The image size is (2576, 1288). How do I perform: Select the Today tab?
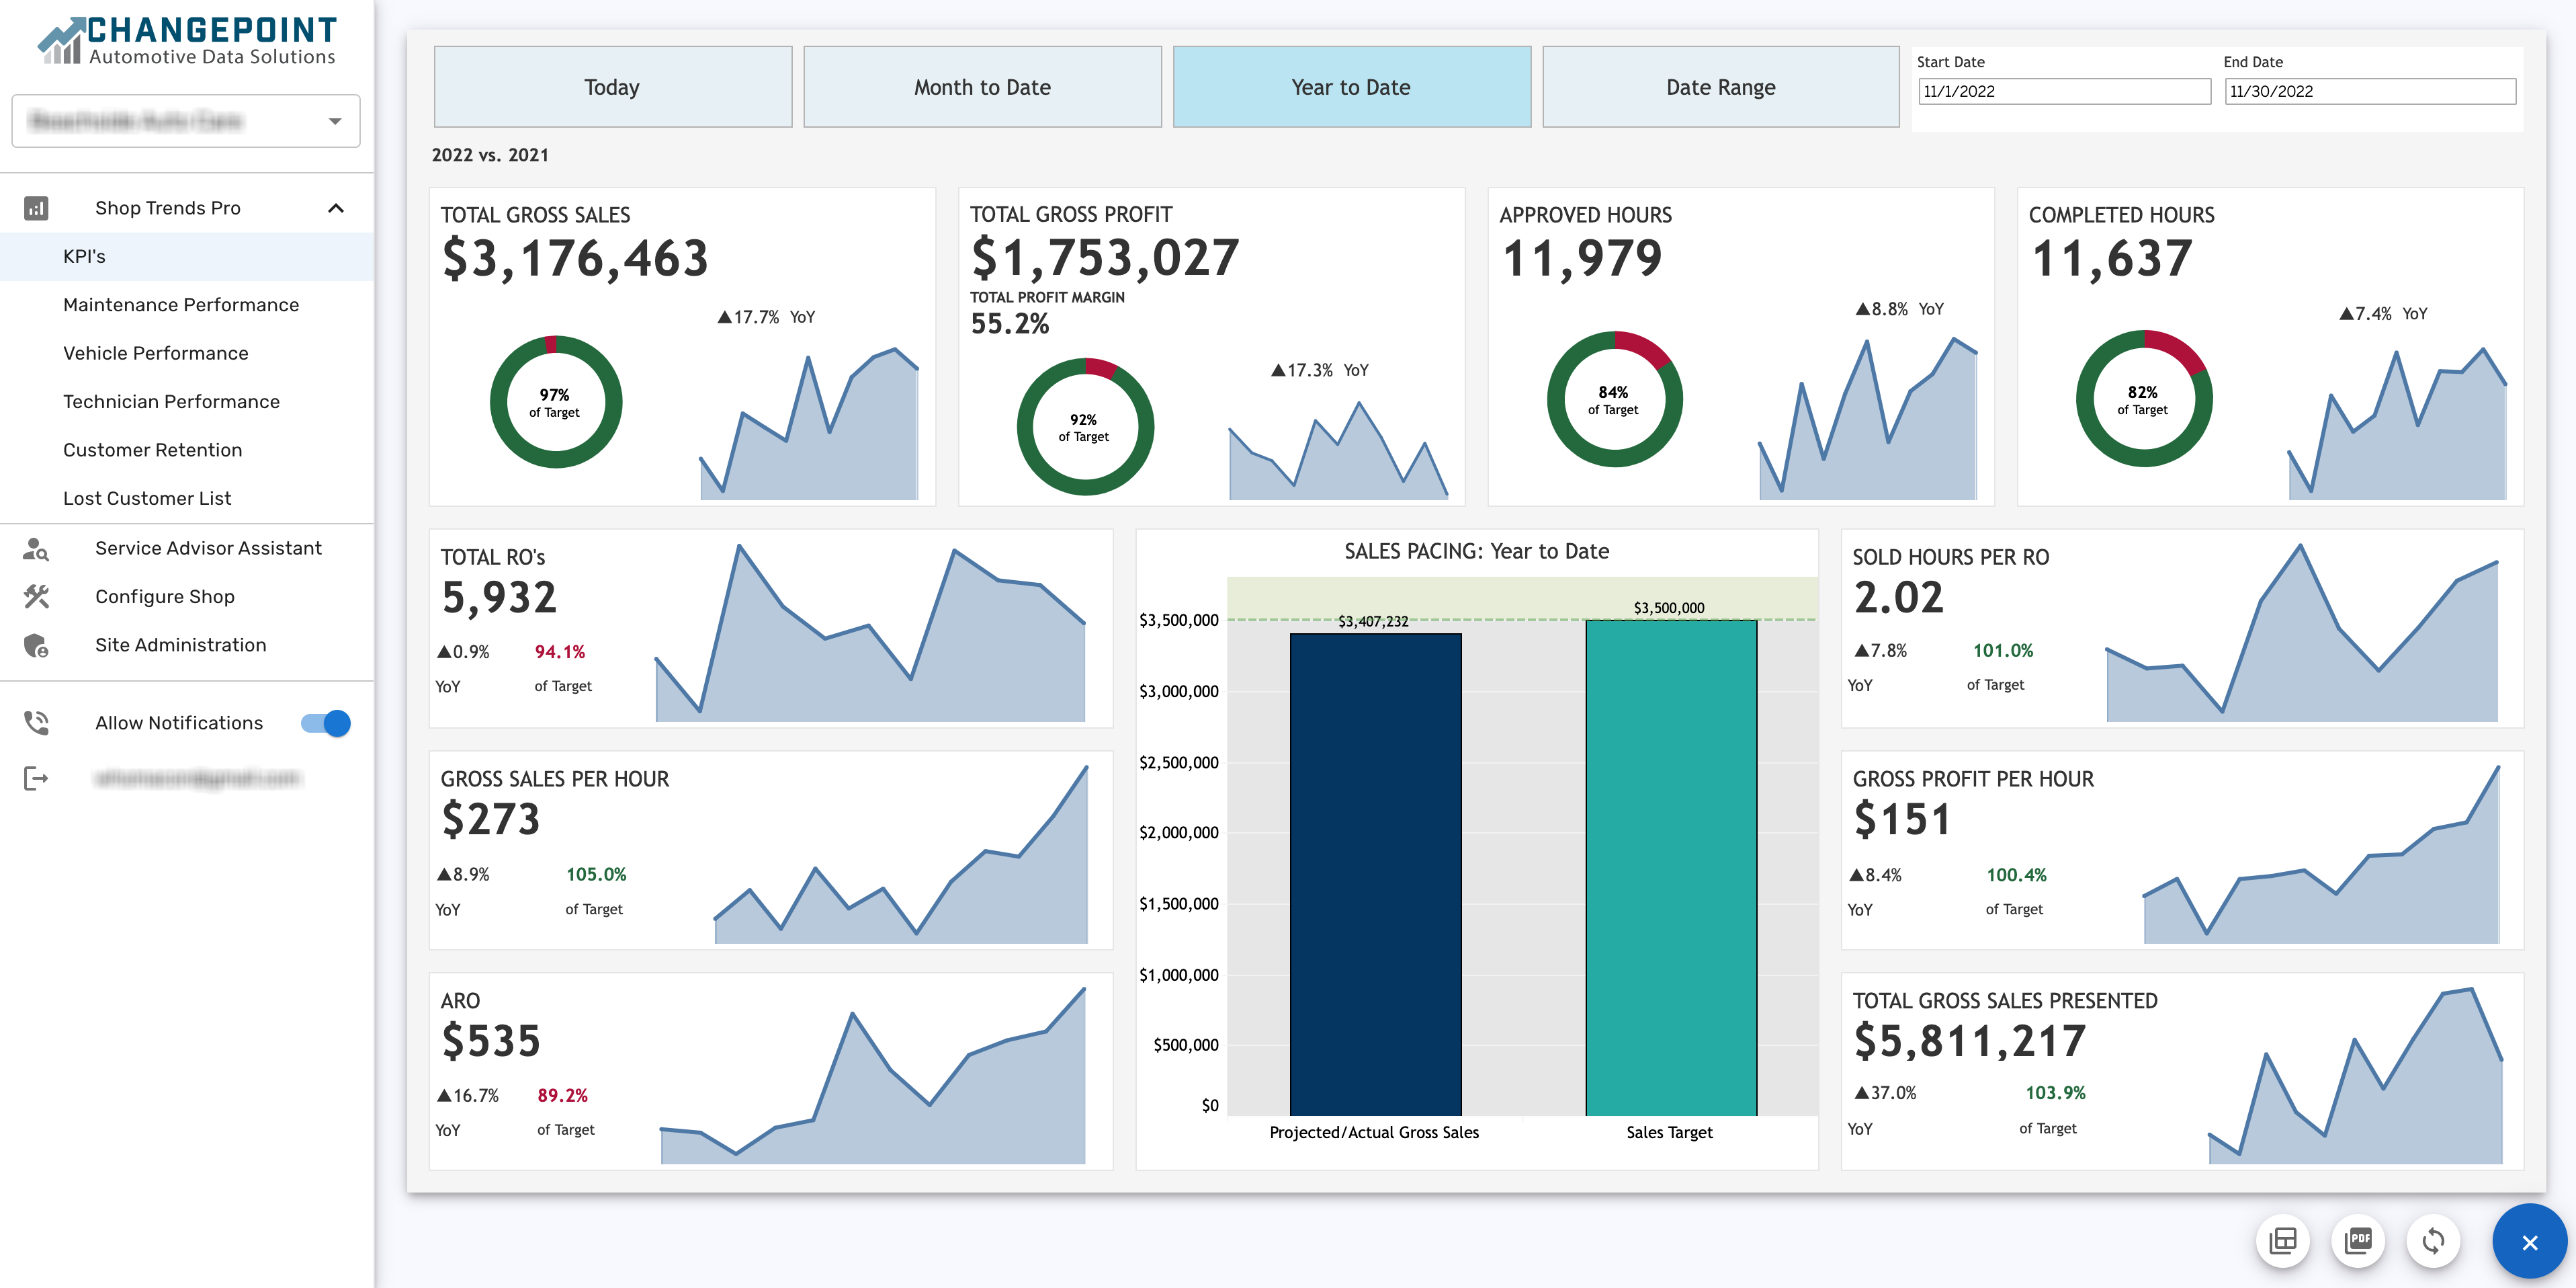pyautogui.click(x=612, y=86)
